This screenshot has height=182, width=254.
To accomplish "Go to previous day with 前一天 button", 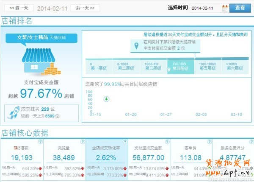I will [x=18, y=8].
